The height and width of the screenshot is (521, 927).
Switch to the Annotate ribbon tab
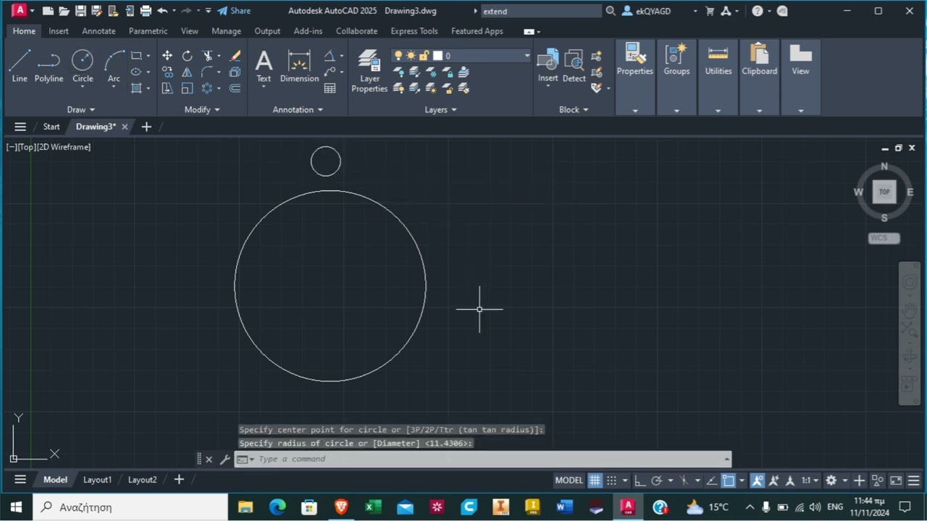(98, 31)
